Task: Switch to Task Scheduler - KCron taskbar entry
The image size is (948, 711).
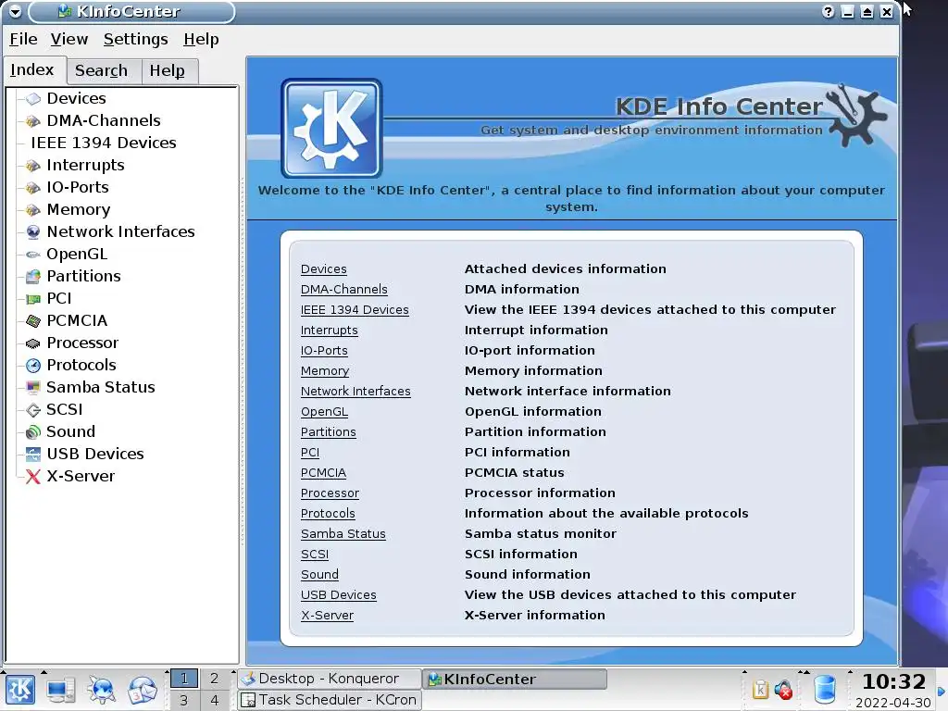Action: coord(329,700)
